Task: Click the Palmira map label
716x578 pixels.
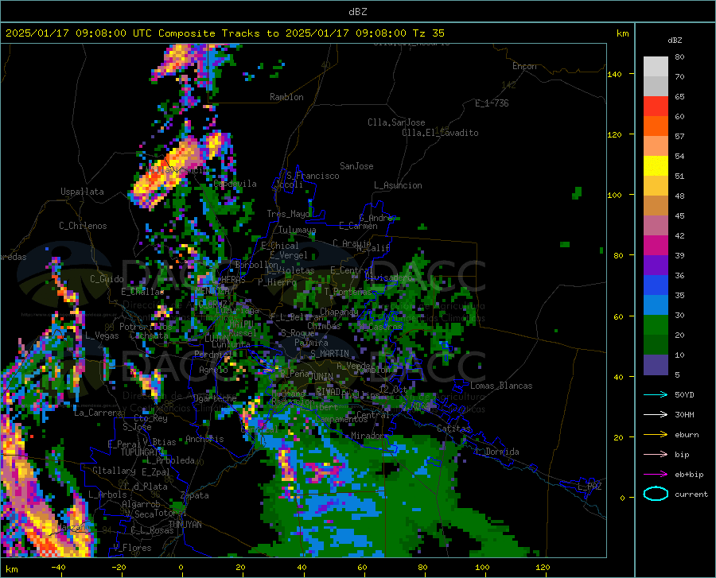Action: point(311,342)
